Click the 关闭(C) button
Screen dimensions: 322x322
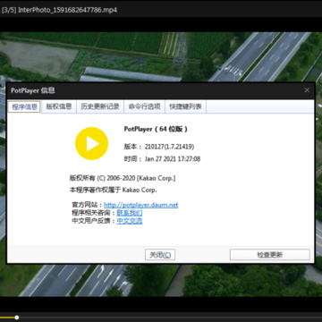(x=160, y=255)
